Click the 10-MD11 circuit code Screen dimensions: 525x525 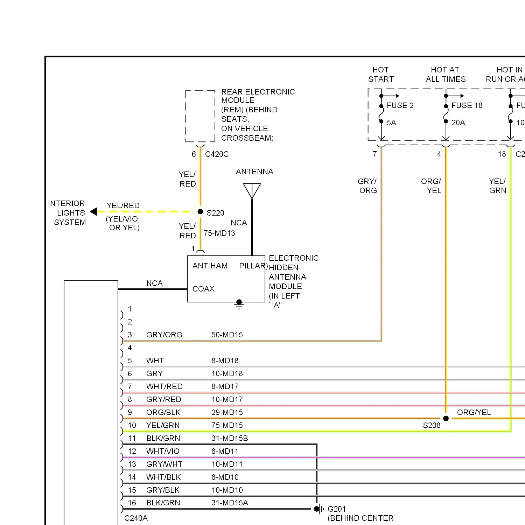click(x=227, y=464)
